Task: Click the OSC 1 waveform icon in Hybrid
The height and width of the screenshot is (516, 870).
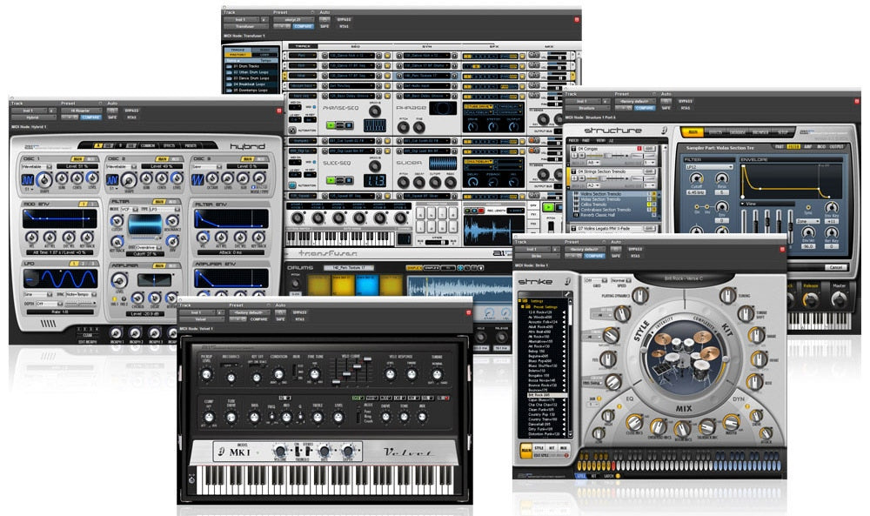Action: coord(27,180)
